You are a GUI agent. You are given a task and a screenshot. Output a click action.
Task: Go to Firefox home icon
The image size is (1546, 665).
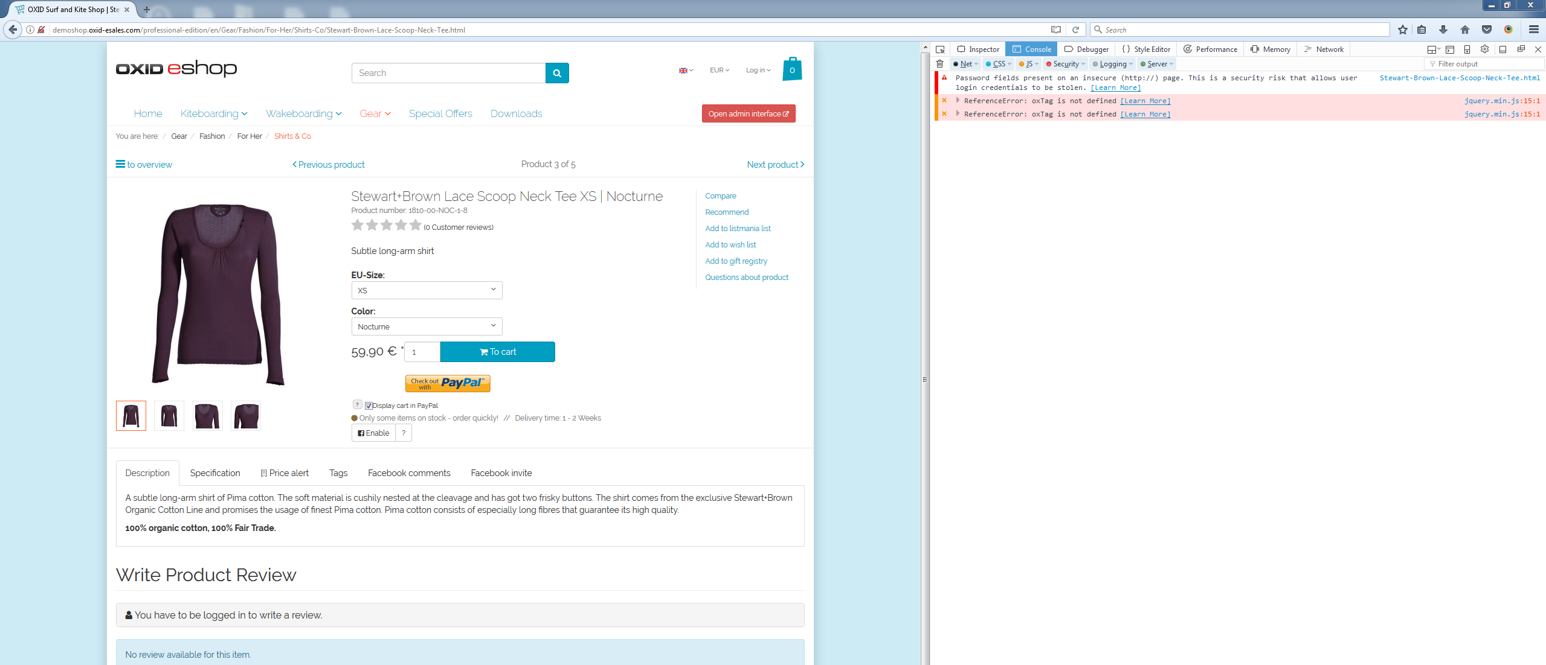(1465, 30)
